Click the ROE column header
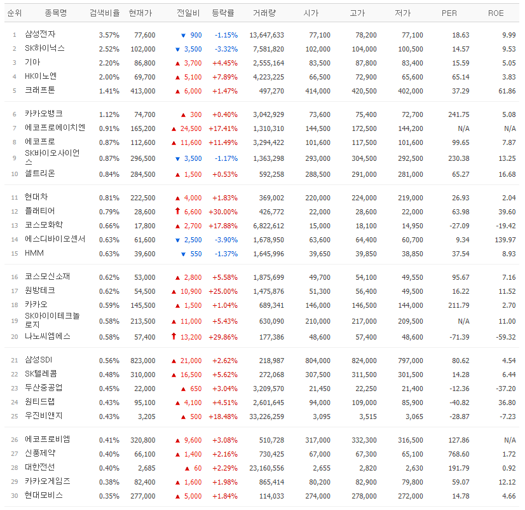The height and width of the screenshot is (510, 525). [x=496, y=13]
